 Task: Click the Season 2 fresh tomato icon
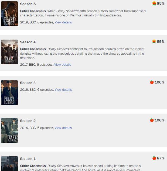tap(152, 120)
